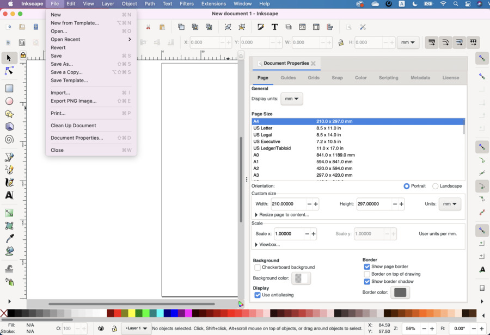Expand the Viewbox section
This screenshot has height=335, width=490.
tap(267, 245)
